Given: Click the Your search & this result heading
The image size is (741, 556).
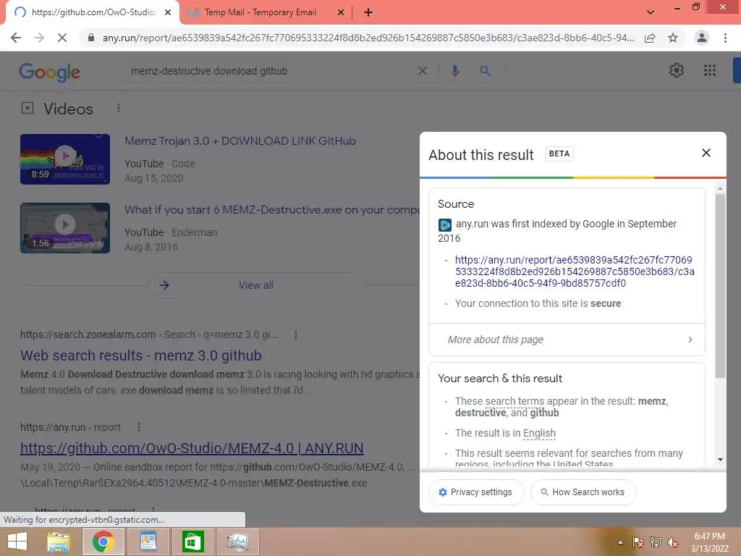Looking at the screenshot, I should click(x=499, y=378).
